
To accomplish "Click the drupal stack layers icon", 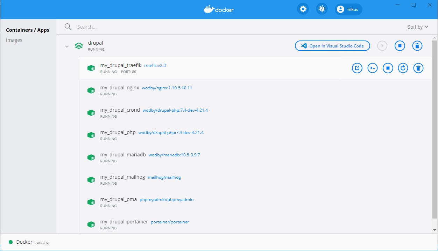I will click(79, 46).
